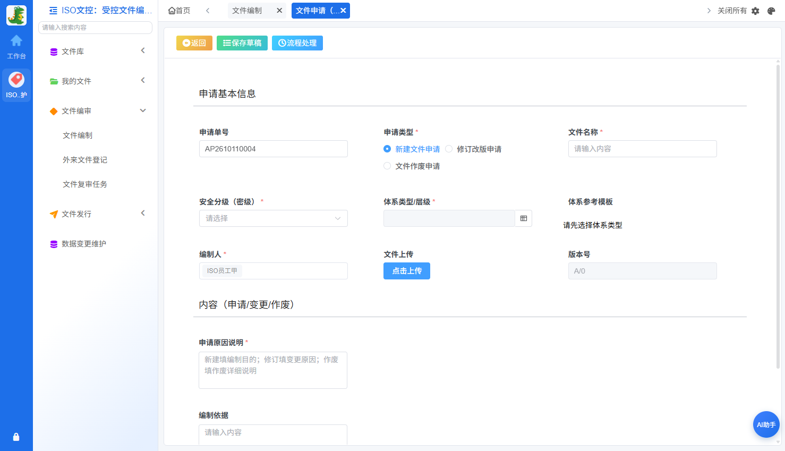Open the 工作台 home icon
The image size is (785, 451).
coord(16,40)
